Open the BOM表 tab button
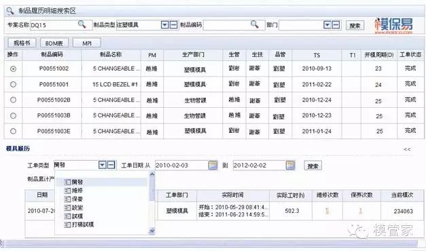 coord(54,43)
